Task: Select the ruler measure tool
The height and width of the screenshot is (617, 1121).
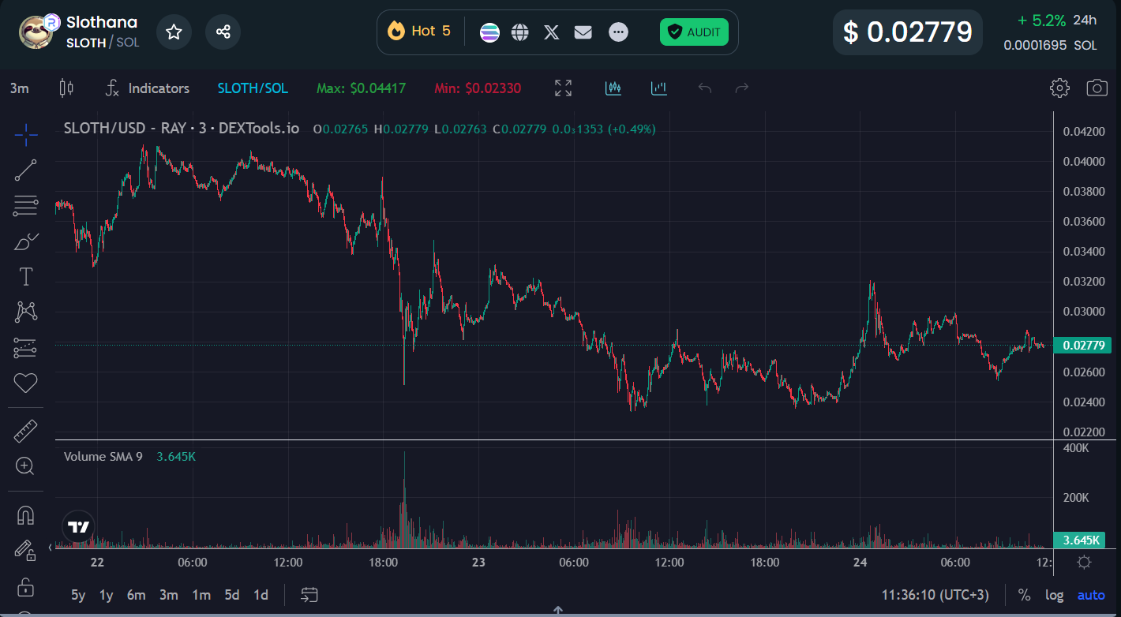Action: [26, 431]
